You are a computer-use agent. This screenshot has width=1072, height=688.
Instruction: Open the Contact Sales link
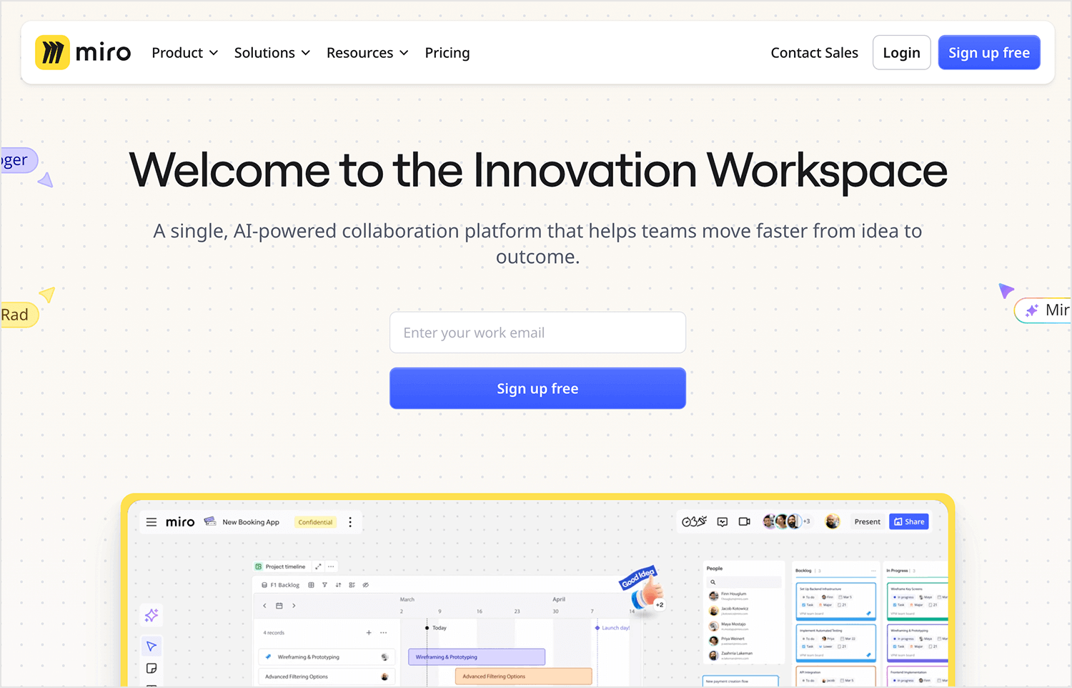click(x=814, y=53)
